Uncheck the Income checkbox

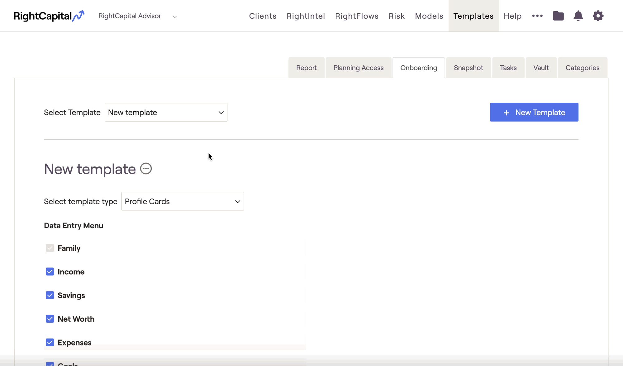(50, 272)
